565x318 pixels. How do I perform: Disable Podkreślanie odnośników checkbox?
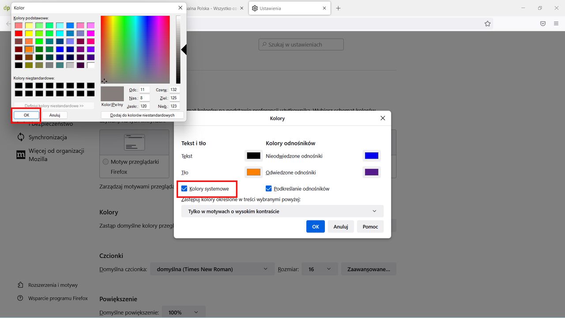(x=269, y=188)
